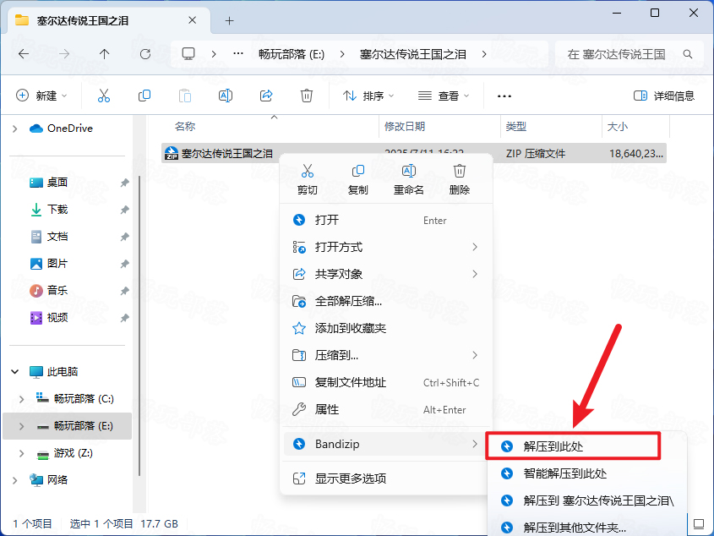Expand 畅玩部落 (E:) drive
Screen dimensions: 714x536
coord(21,426)
